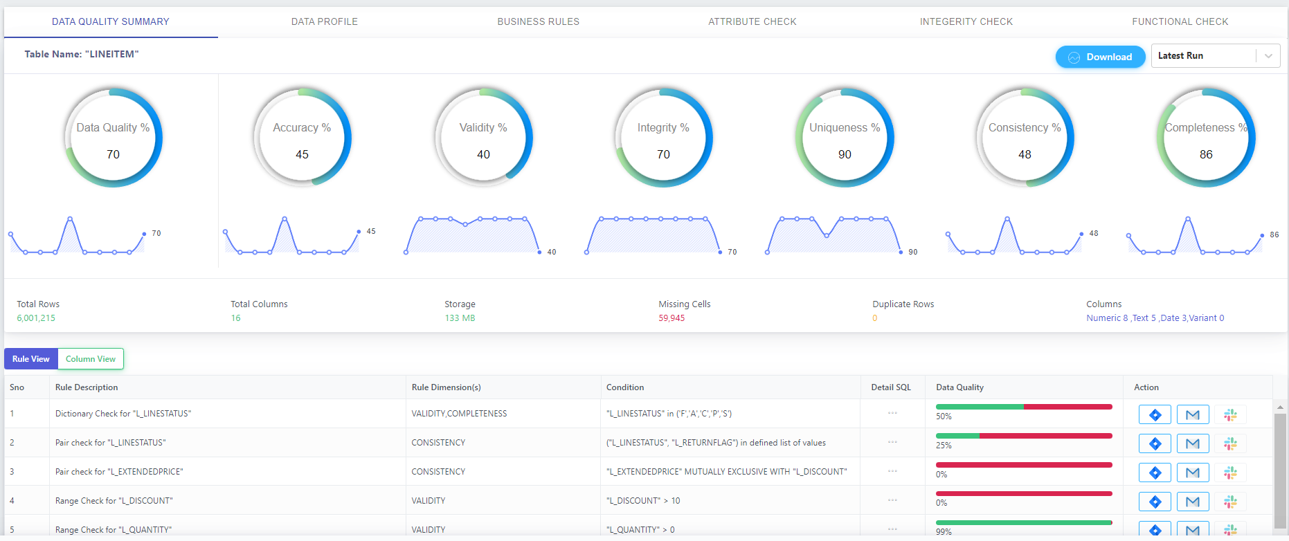Screen dimensions: 1289x541
Task: Select the Rule View toggle
Action: coord(31,359)
